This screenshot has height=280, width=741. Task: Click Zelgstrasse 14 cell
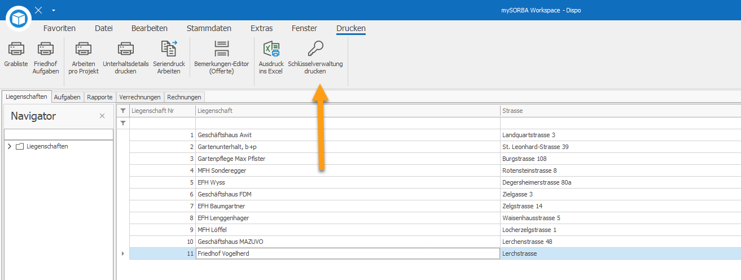[621, 206]
